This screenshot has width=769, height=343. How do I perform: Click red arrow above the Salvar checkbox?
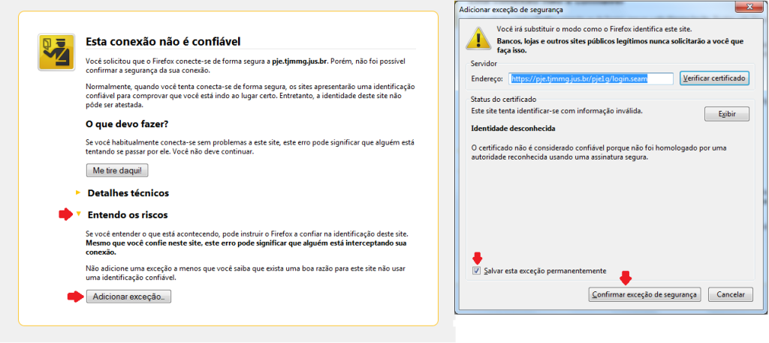click(477, 258)
